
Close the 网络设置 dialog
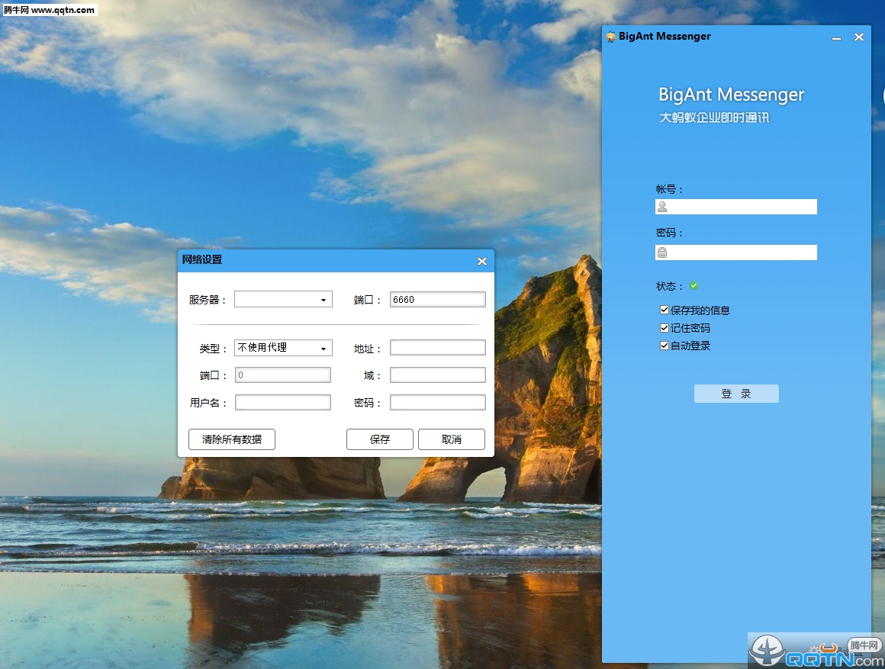coord(482,262)
